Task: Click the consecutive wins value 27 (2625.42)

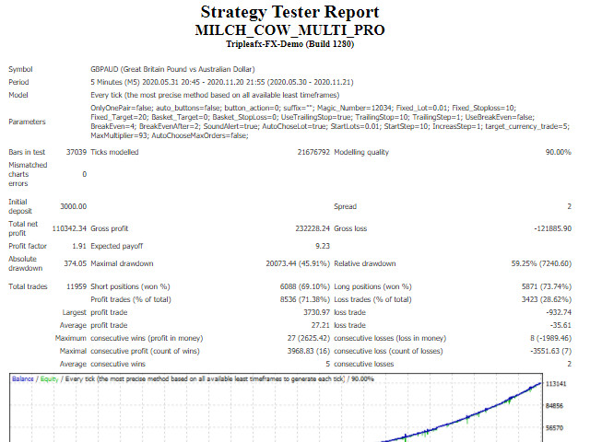Action: tap(309, 338)
